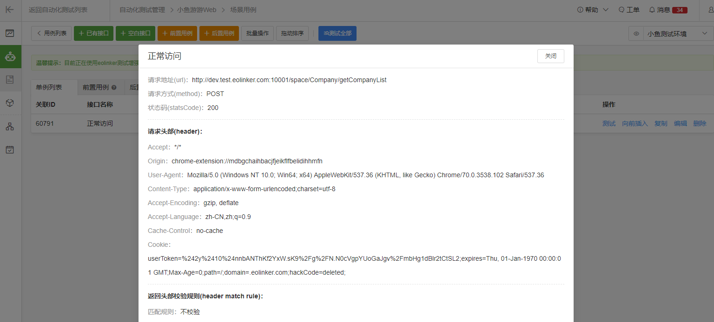Click the Origin chrome-extension value
The height and width of the screenshot is (322, 714).
247,161
